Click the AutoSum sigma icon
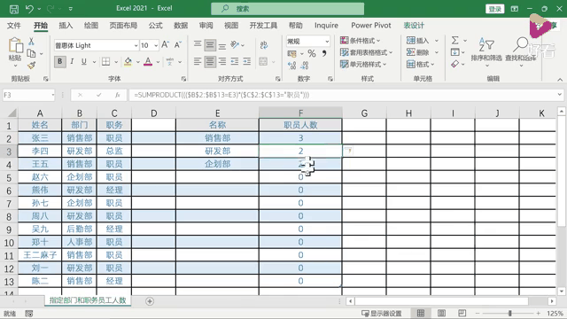The image size is (567, 319). (x=454, y=40)
